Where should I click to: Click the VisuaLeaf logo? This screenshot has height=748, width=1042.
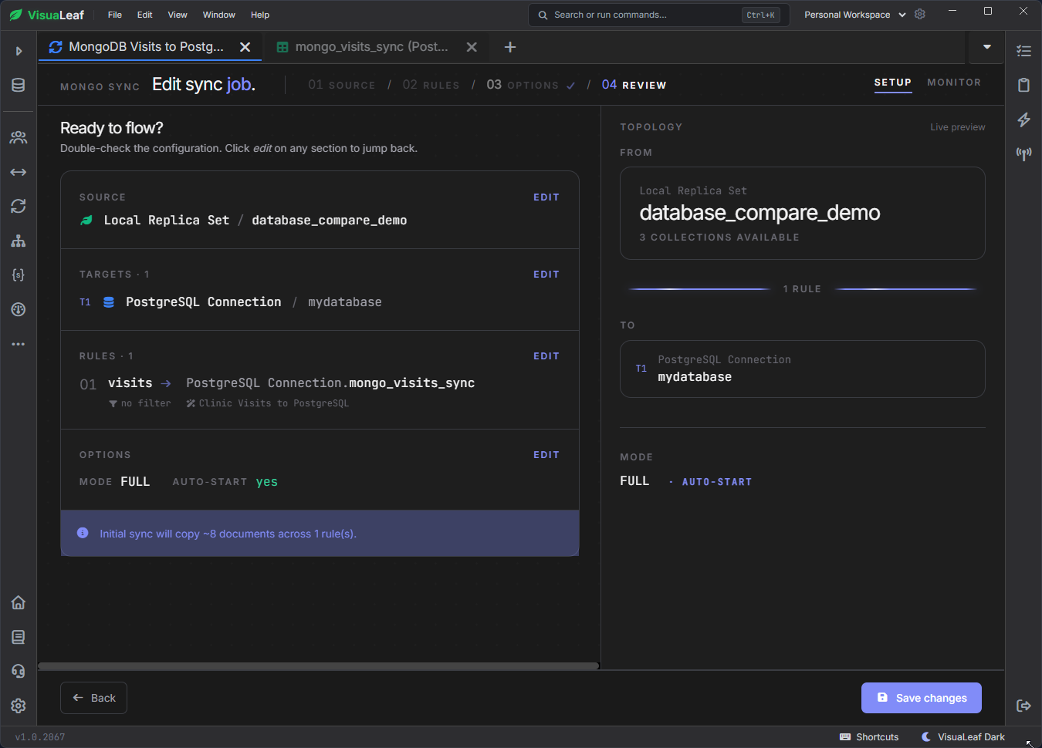[47, 15]
